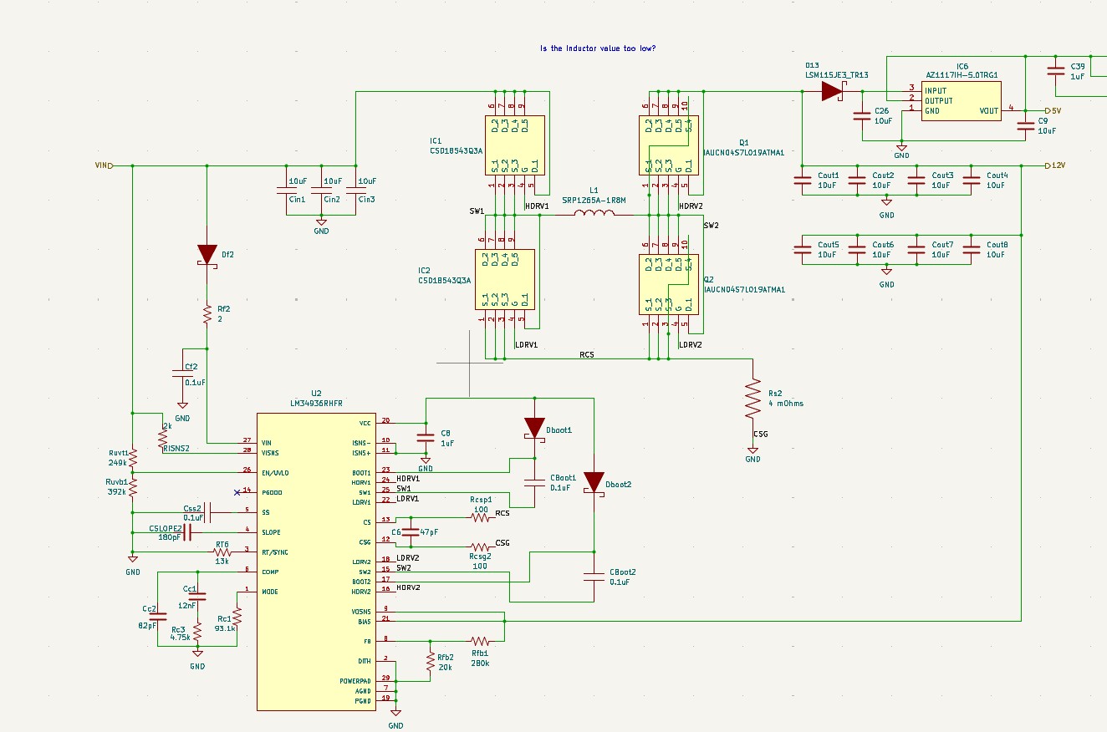Select the Cout5 capacitor symbol
This screenshot has height=732, width=1107.
[x=803, y=249]
